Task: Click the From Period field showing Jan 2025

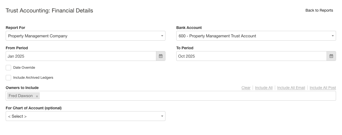Action: click(x=81, y=56)
